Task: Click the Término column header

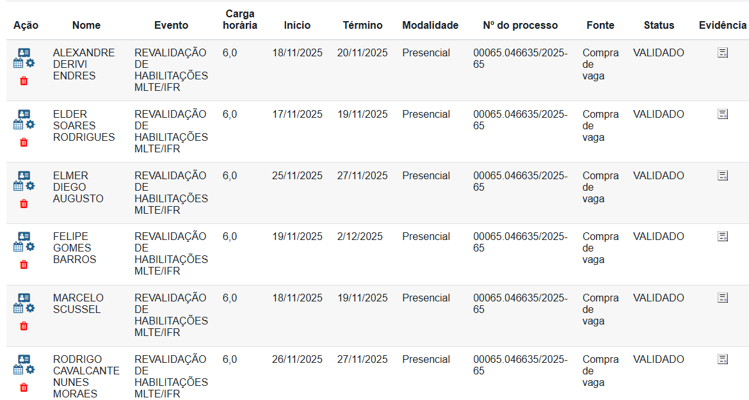Action: [x=362, y=26]
